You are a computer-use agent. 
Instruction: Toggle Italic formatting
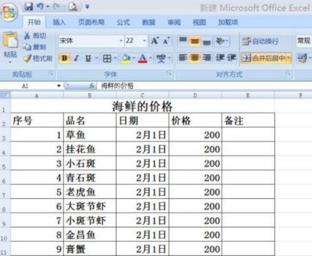(x=76, y=59)
